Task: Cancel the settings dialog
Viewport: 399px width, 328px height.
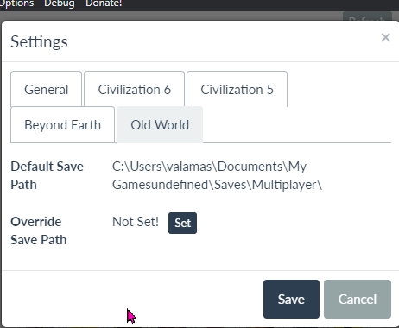Action: (358, 300)
